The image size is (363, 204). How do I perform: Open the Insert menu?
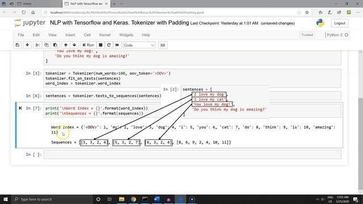point(70,35)
